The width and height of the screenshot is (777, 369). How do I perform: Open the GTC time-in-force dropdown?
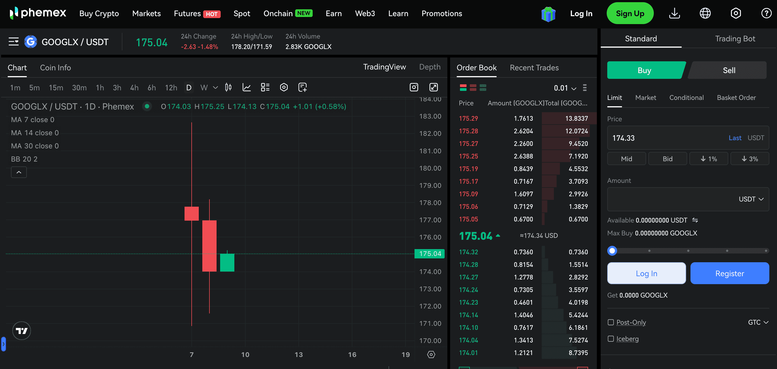(758, 322)
